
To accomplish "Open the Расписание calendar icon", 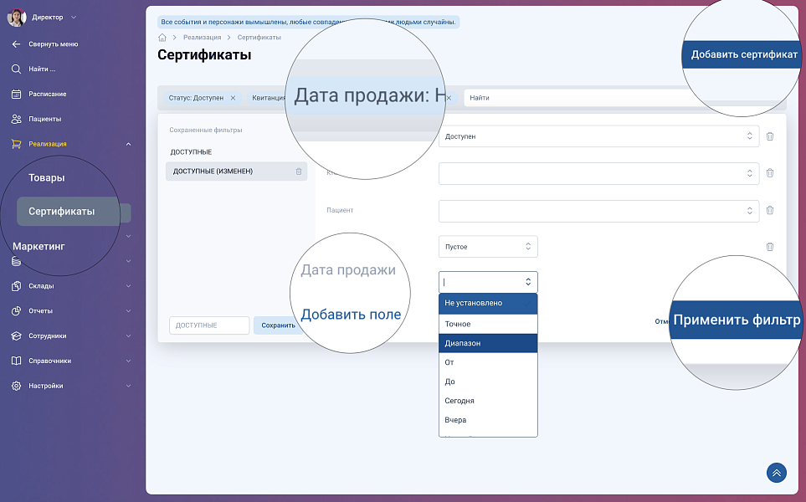I will [x=16, y=94].
